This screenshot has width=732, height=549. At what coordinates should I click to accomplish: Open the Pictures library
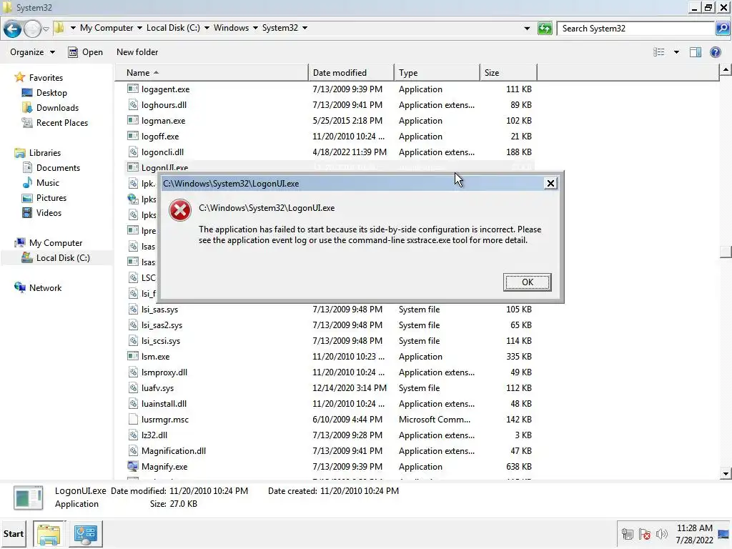pos(51,197)
